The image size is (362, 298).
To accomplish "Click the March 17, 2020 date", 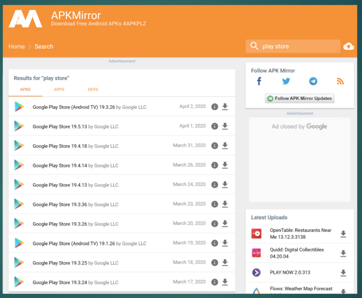I will [x=189, y=282].
